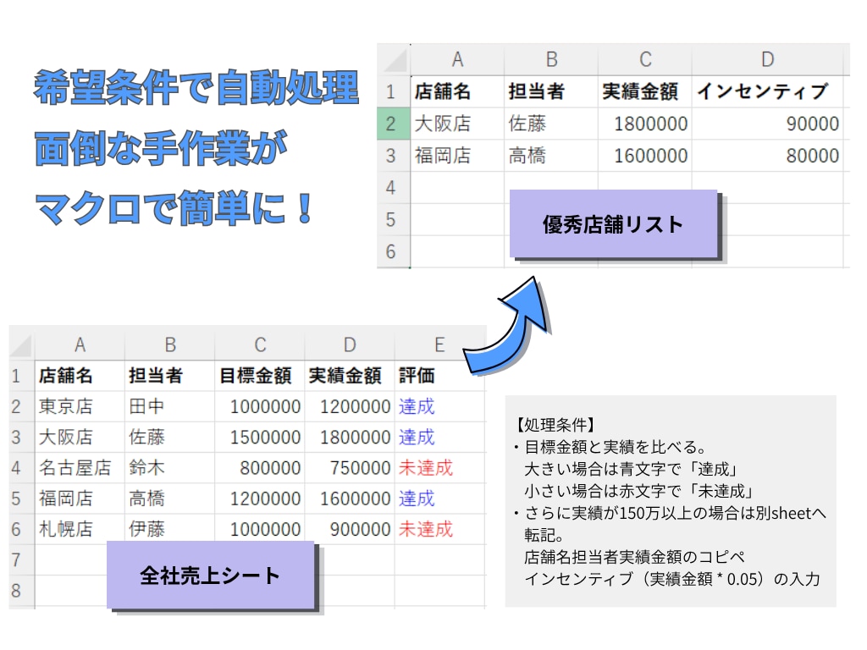Click 担当者 header cell in 優秀店舗リスト sheet
Image resolution: width=867 pixels, height=650 pixels.
point(551,91)
